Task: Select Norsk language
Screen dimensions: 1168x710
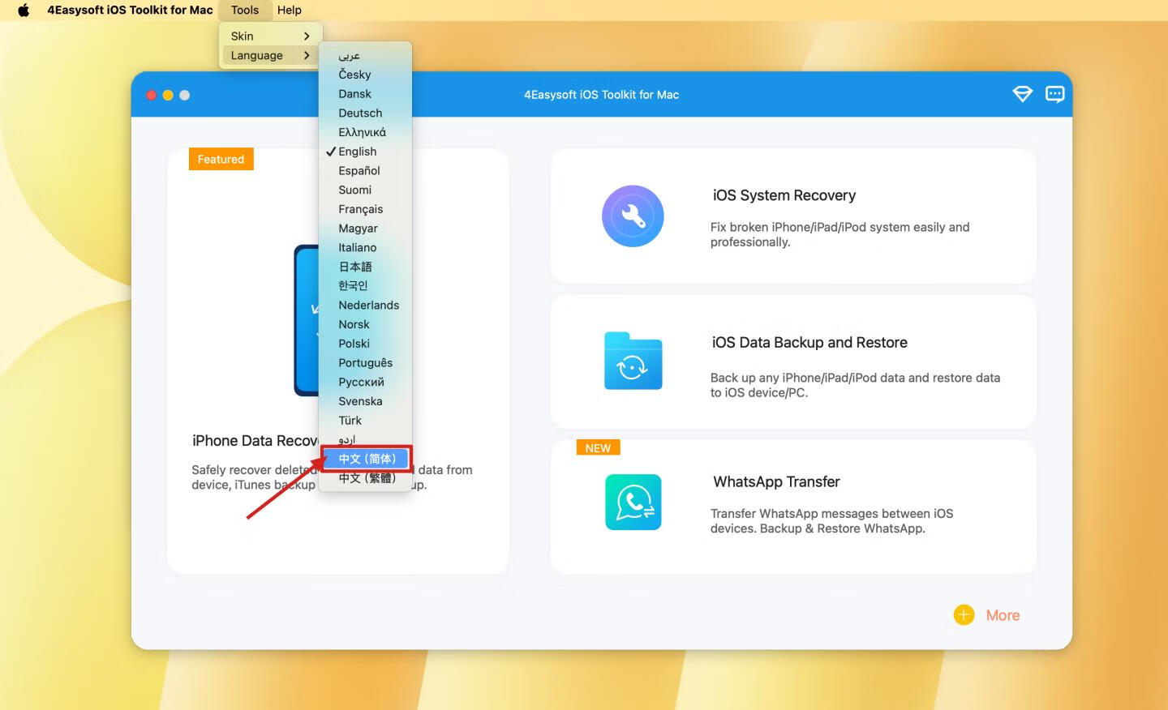Action: point(365,324)
